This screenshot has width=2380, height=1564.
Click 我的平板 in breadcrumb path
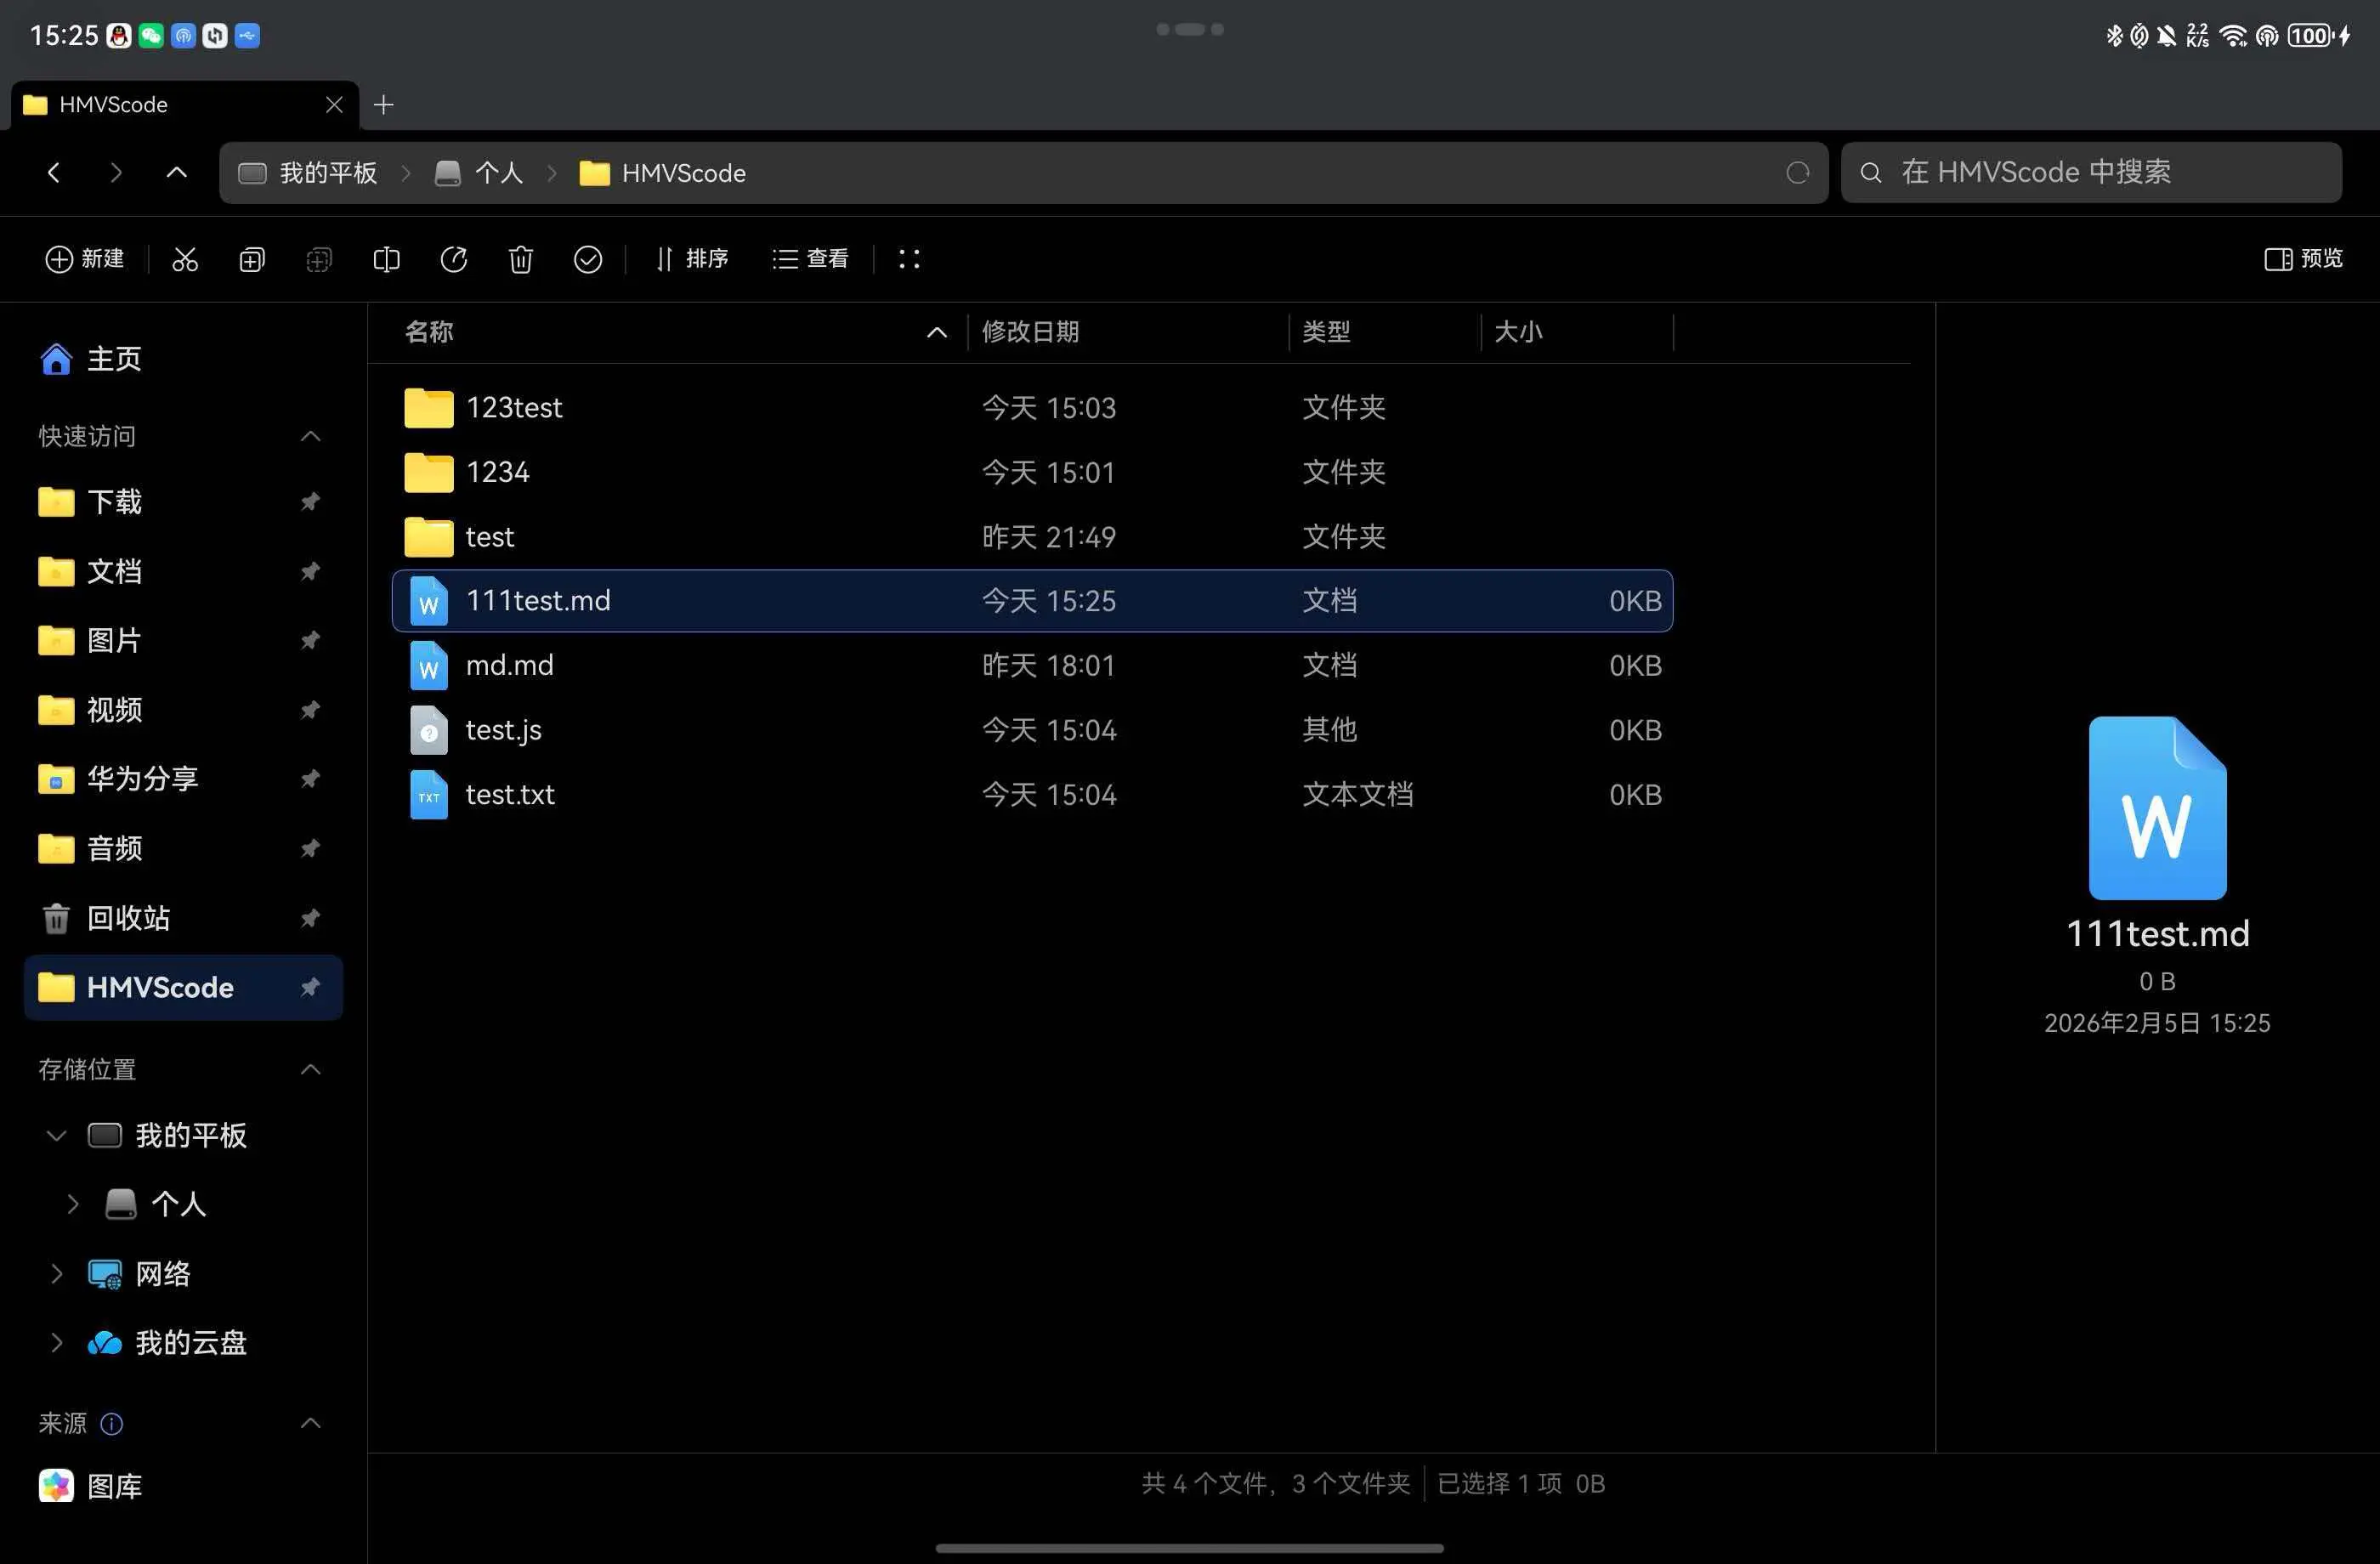tap(327, 173)
